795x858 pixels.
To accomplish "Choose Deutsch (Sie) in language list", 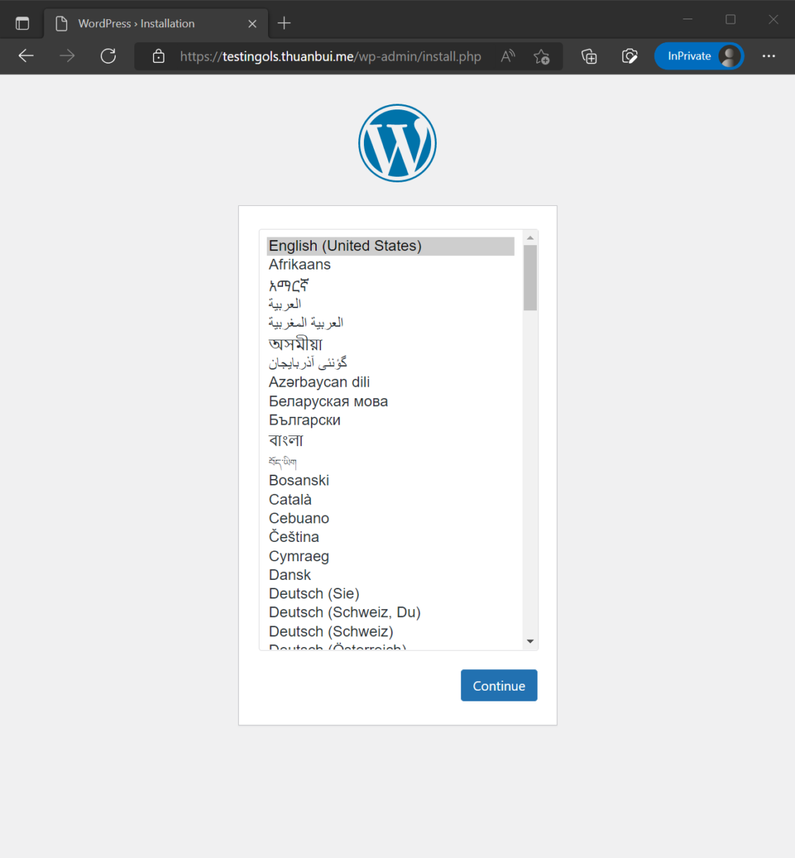I will pos(314,593).
